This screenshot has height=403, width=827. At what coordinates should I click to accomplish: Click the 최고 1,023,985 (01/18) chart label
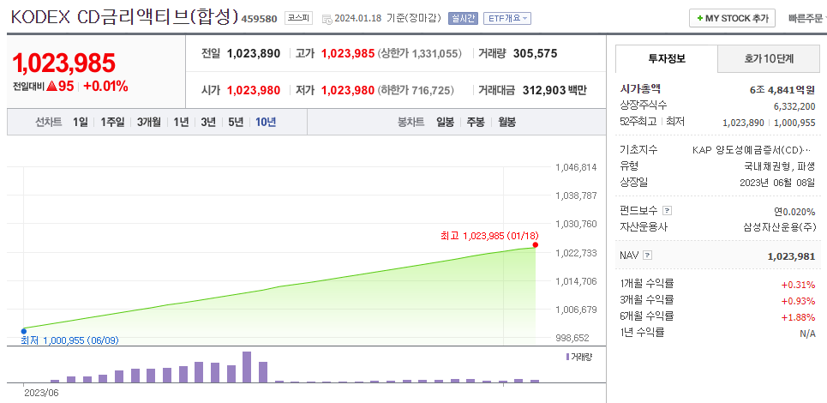coord(489,236)
